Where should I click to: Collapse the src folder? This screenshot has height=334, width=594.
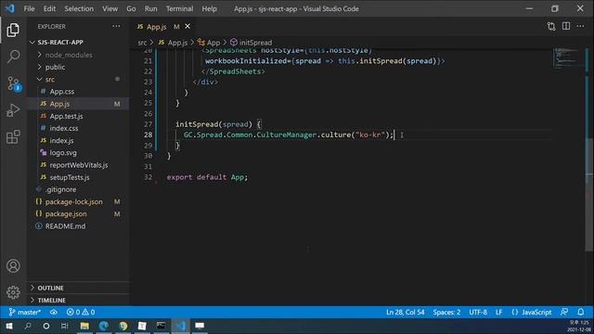coord(50,79)
